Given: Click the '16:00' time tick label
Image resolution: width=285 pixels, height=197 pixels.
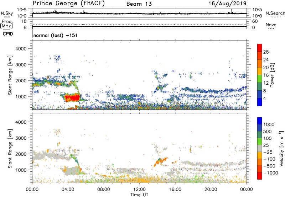Looking at the screenshot, I should tap(175, 190).
